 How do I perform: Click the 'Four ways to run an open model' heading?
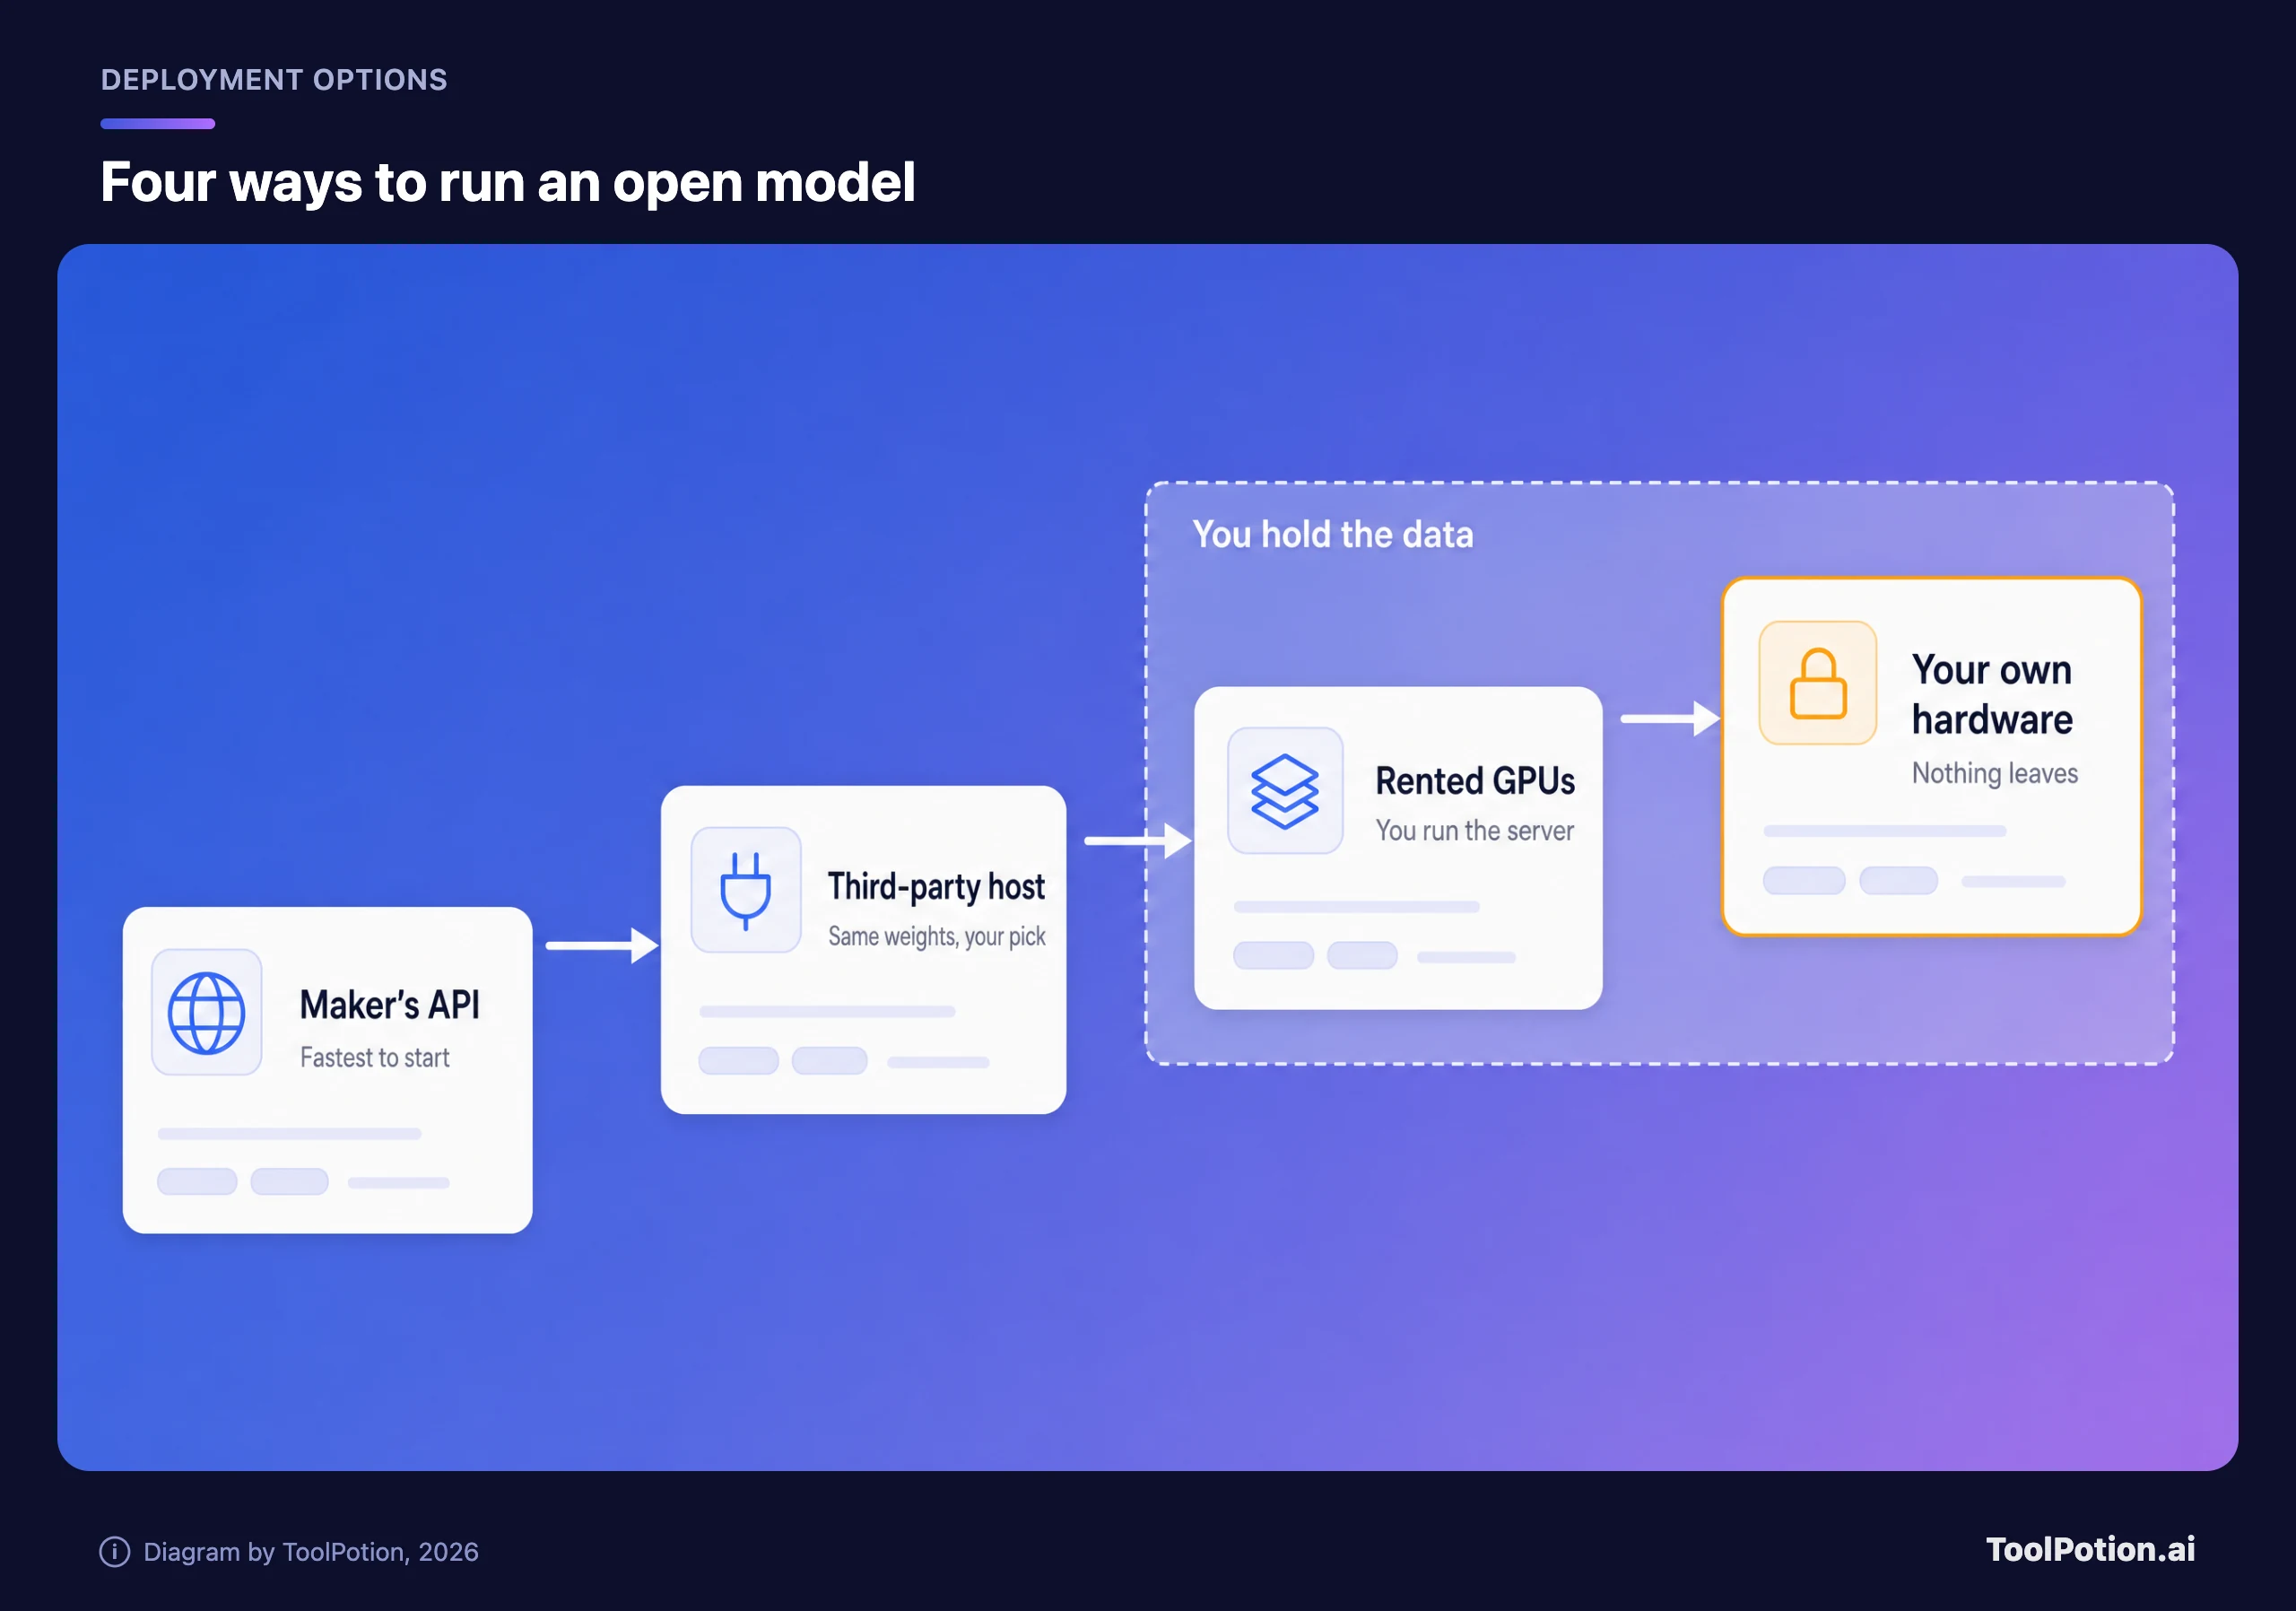point(508,182)
